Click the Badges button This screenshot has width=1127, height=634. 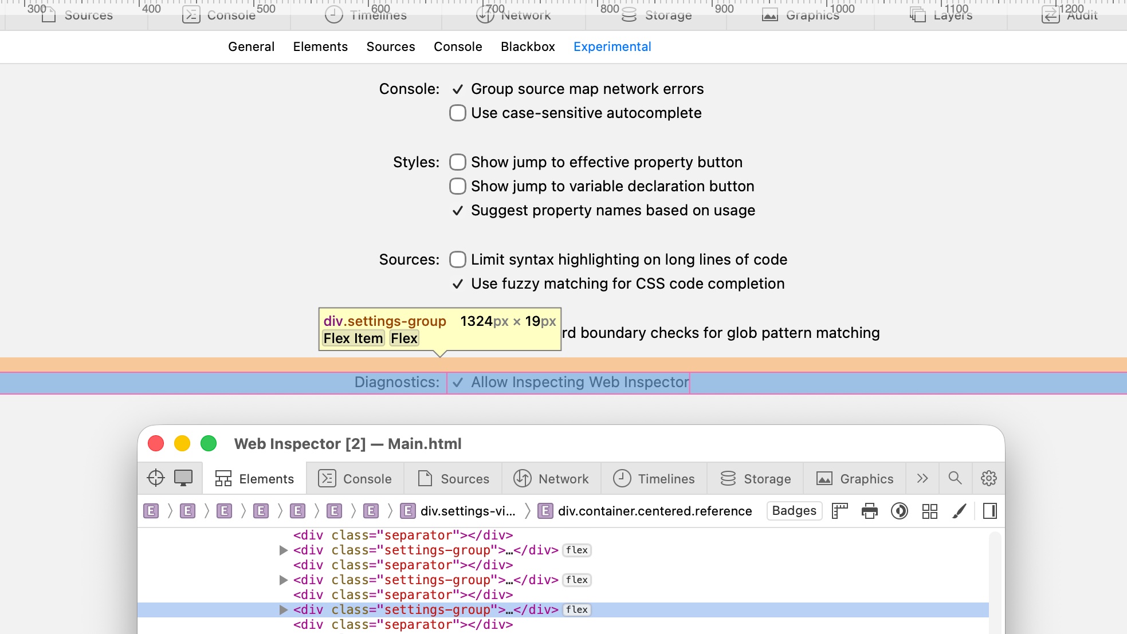coord(794,510)
